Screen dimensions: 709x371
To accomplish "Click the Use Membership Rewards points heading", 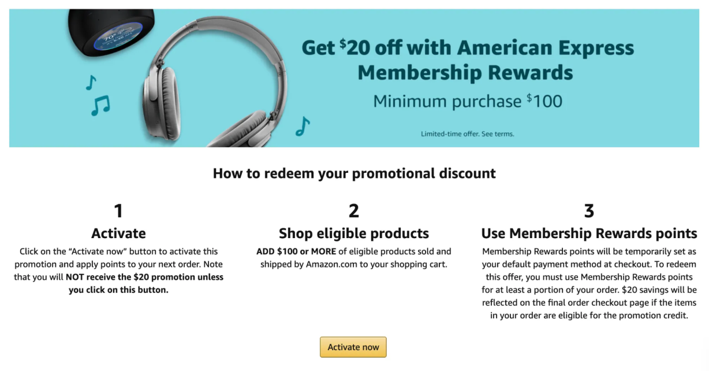I will pyautogui.click(x=589, y=233).
